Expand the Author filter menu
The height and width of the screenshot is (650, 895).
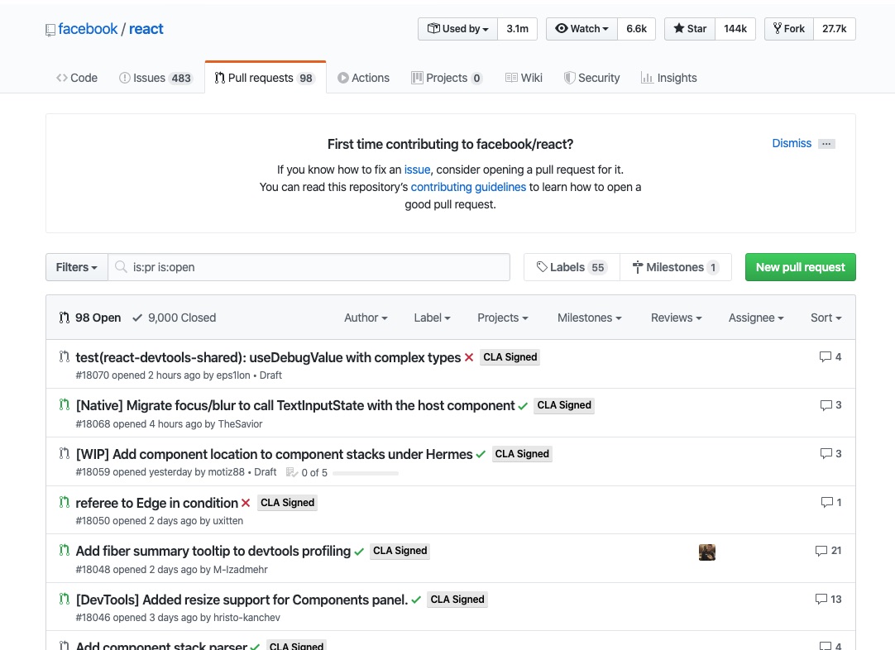[x=366, y=318]
